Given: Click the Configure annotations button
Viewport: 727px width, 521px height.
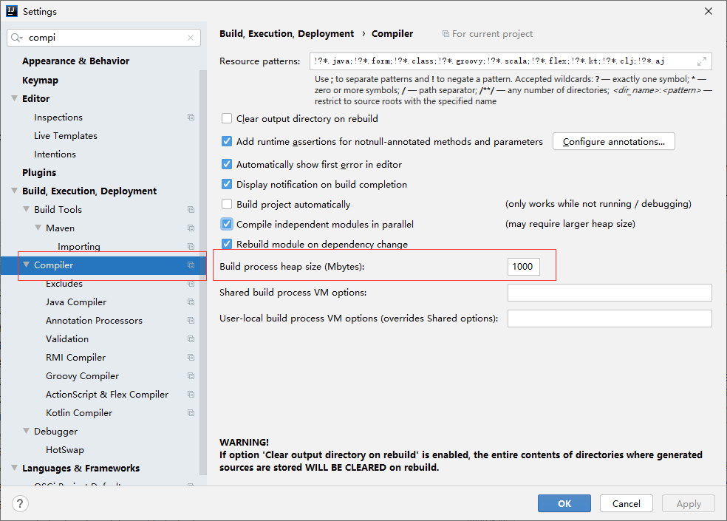Looking at the screenshot, I should pyautogui.click(x=613, y=142).
